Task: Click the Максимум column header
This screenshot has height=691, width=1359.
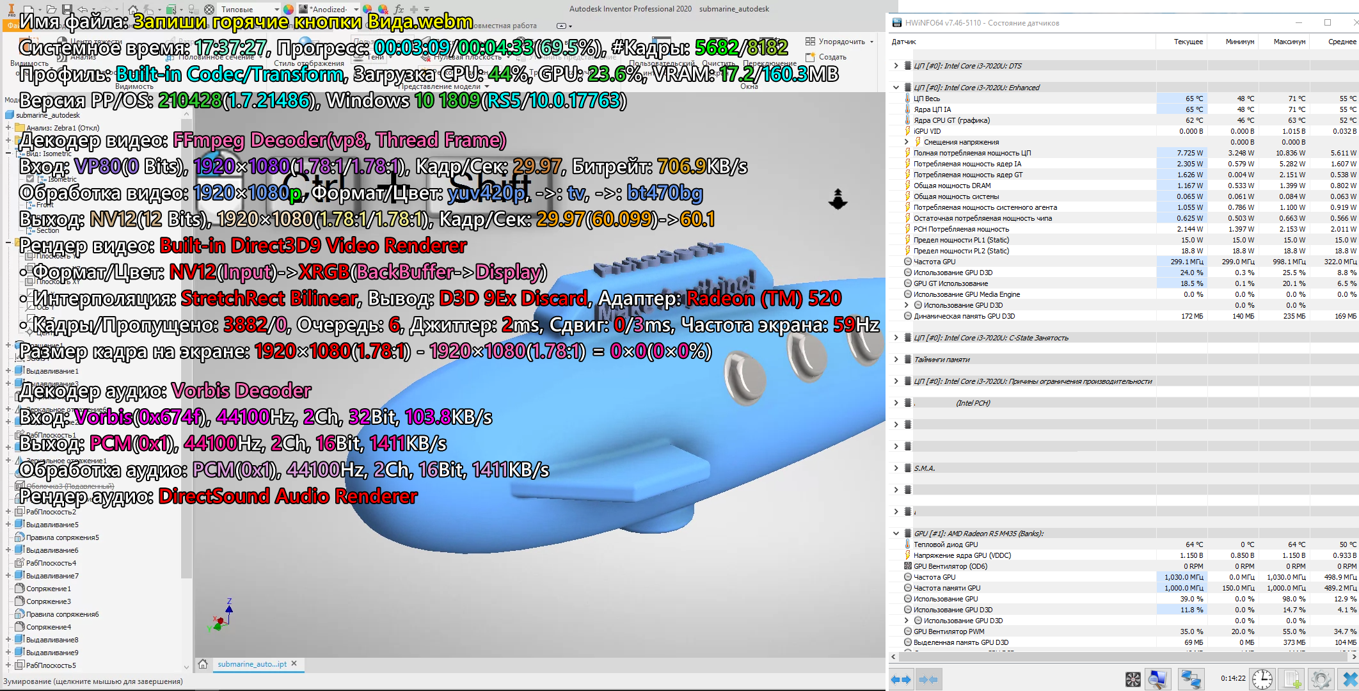Action: [x=1289, y=42]
